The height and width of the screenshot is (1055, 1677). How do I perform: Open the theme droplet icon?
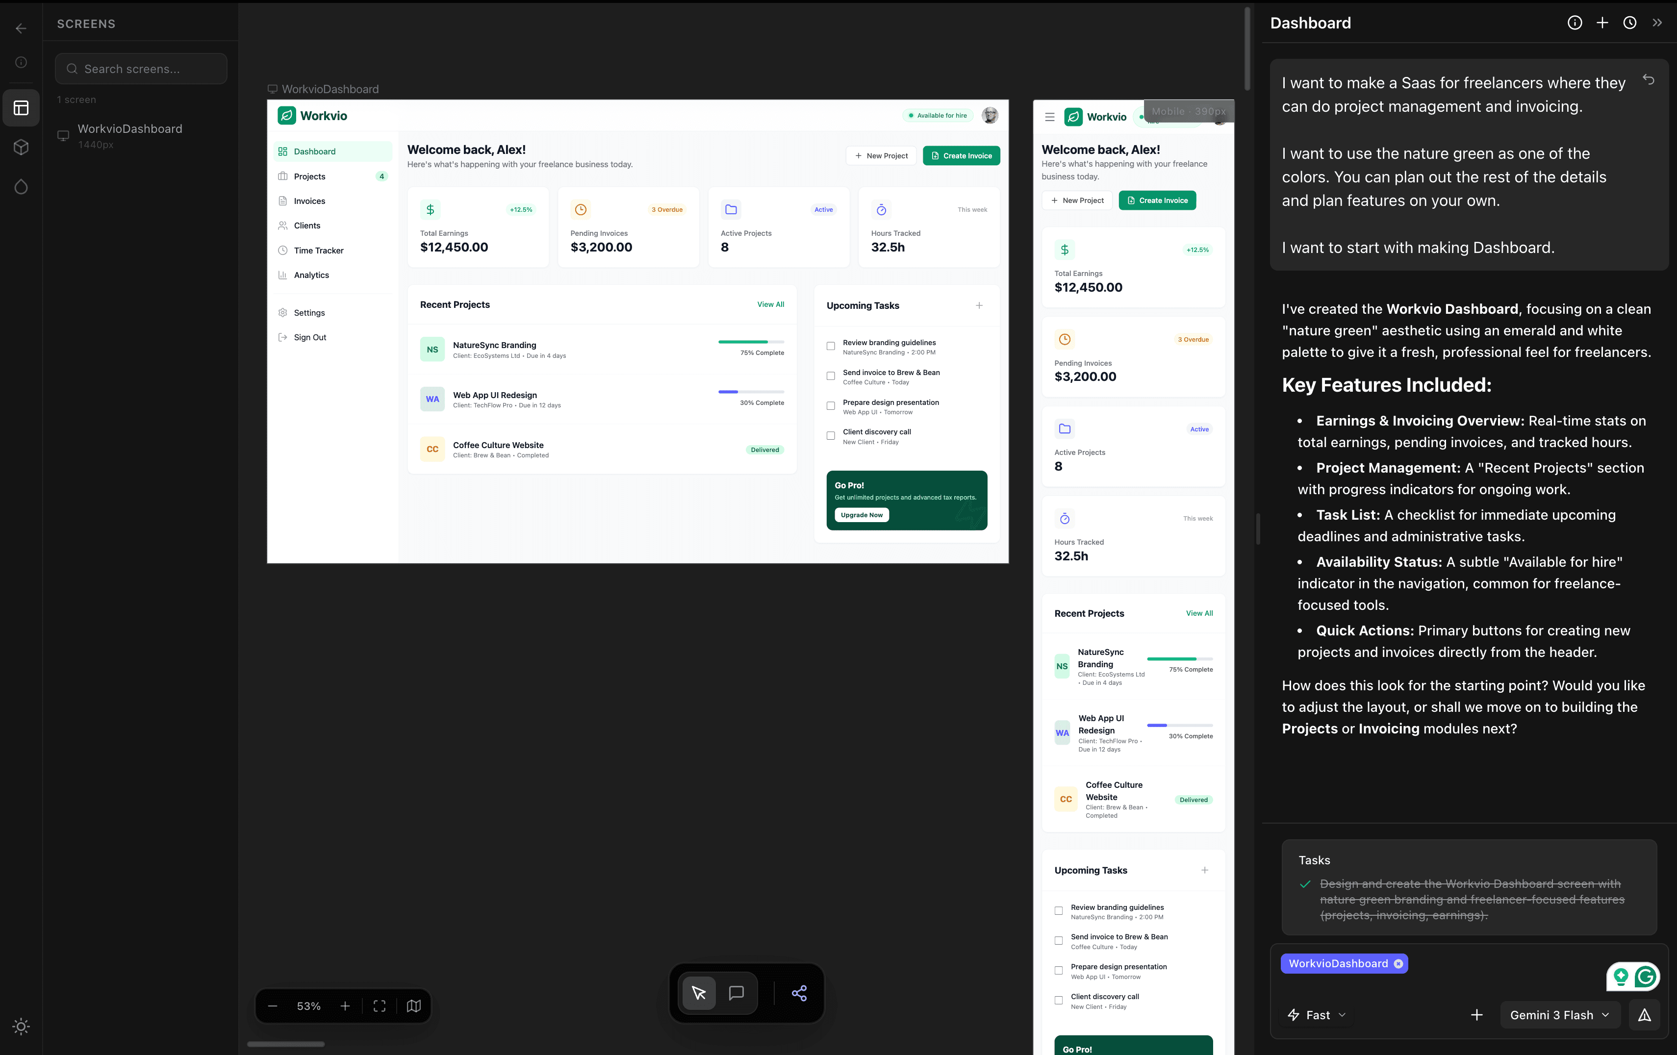pos(21,187)
